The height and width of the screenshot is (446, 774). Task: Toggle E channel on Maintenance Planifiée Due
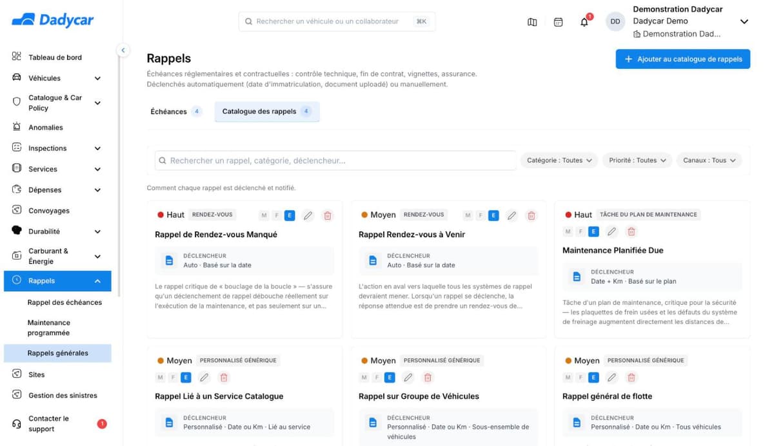pyautogui.click(x=593, y=231)
